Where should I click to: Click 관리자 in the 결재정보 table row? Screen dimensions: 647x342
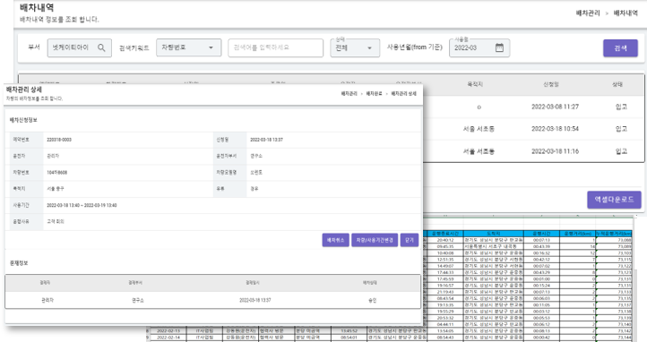coord(47,301)
